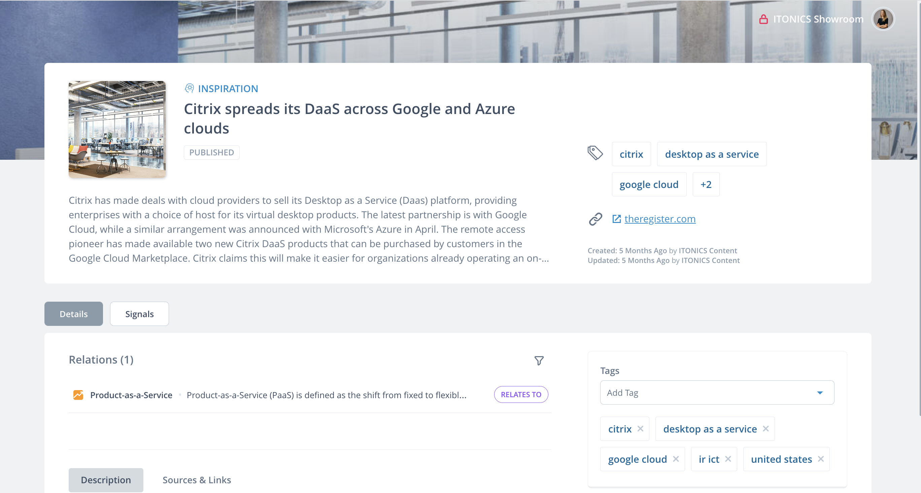Click the chain link icon next to theregister.com
This screenshot has width=921, height=493.
click(595, 219)
